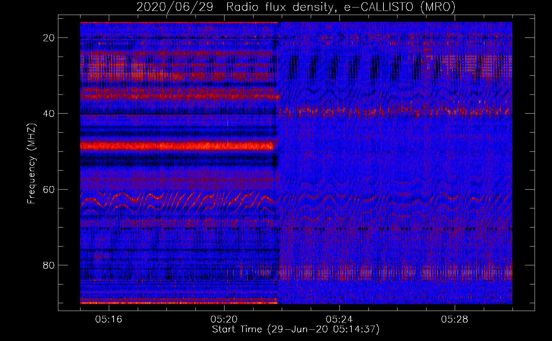Click the 'Frequency (MHZ)' y-axis label
The height and width of the screenshot is (341, 552).
click(x=31, y=164)
